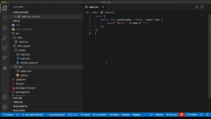Change Motoko language mode
The width and height of the screenshot is (211, 119).
[x=159, y=115]
